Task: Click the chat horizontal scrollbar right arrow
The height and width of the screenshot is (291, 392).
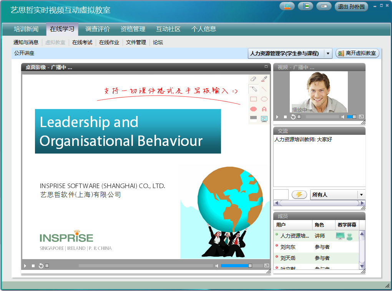Action: click(362, 203)
